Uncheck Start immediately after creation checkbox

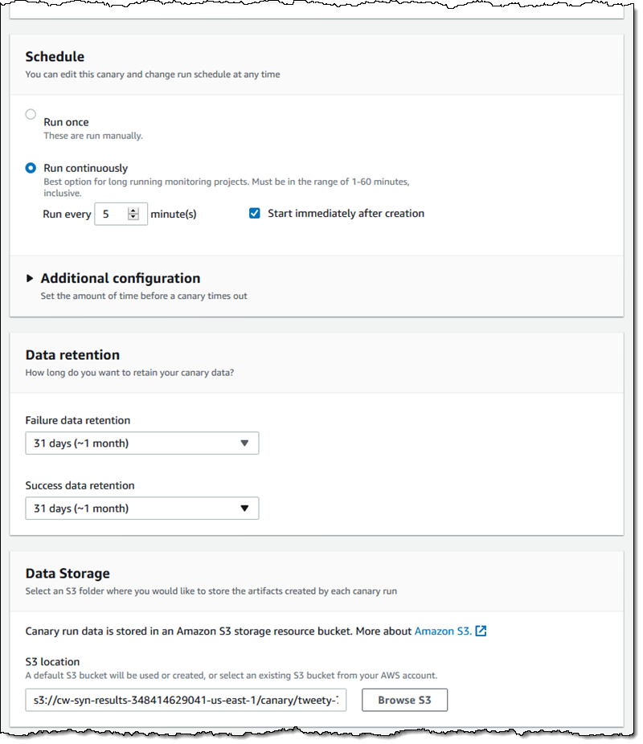[255, 214]
